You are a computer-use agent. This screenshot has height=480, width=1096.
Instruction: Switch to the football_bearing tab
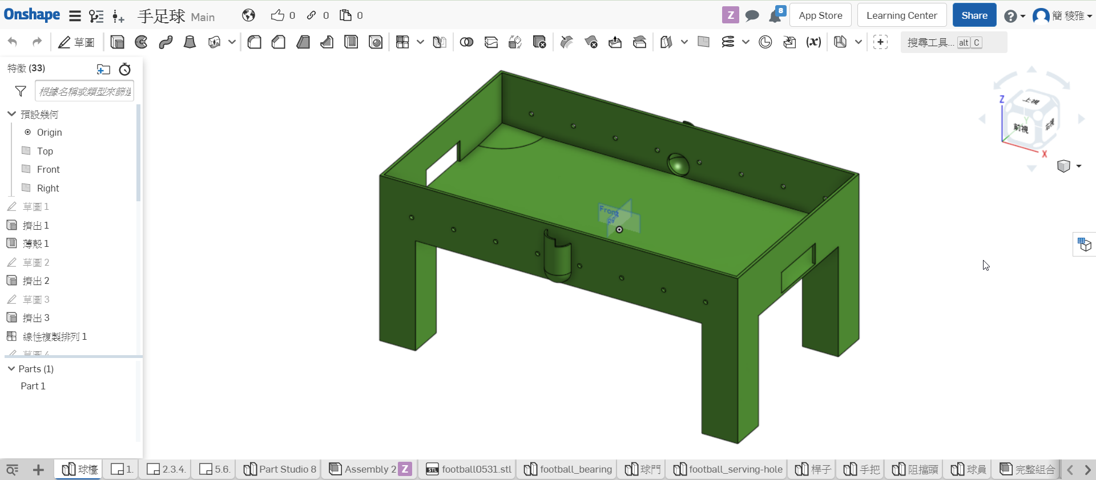[568, 469]
